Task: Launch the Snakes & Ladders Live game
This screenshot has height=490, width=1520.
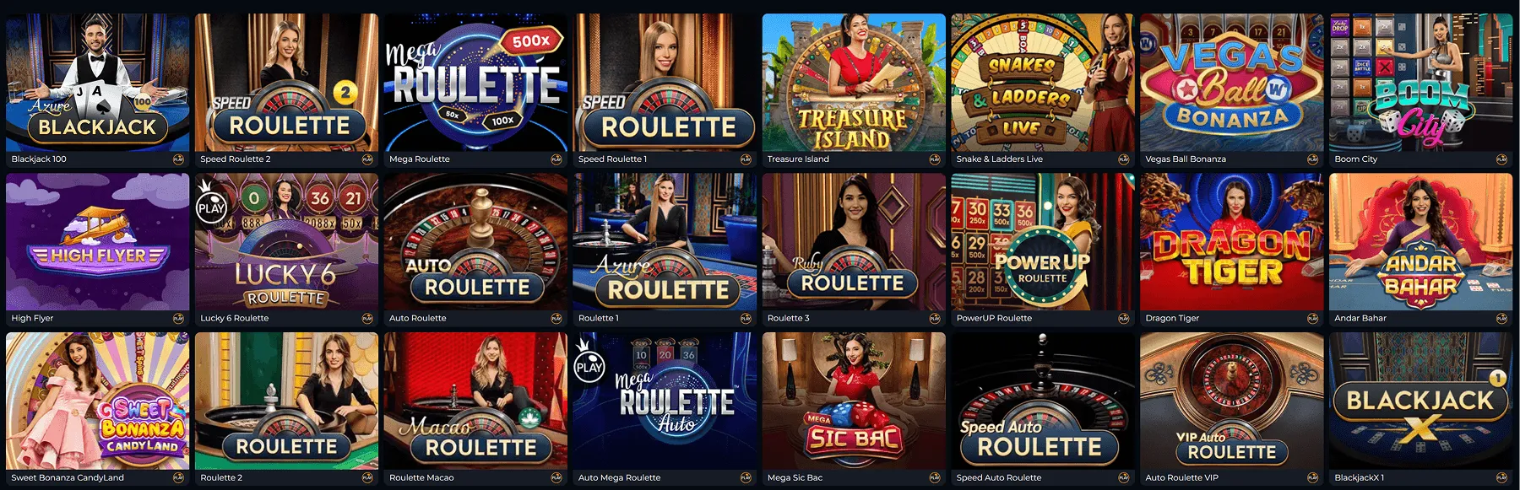Action: click(1043, 83)
